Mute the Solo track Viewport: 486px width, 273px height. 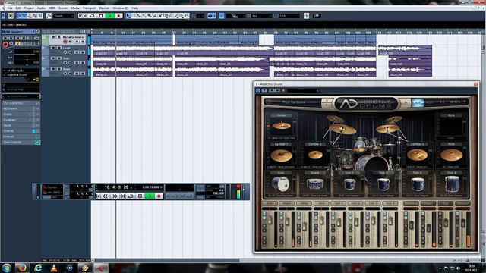pyautogui.click(x=53, y=58)
